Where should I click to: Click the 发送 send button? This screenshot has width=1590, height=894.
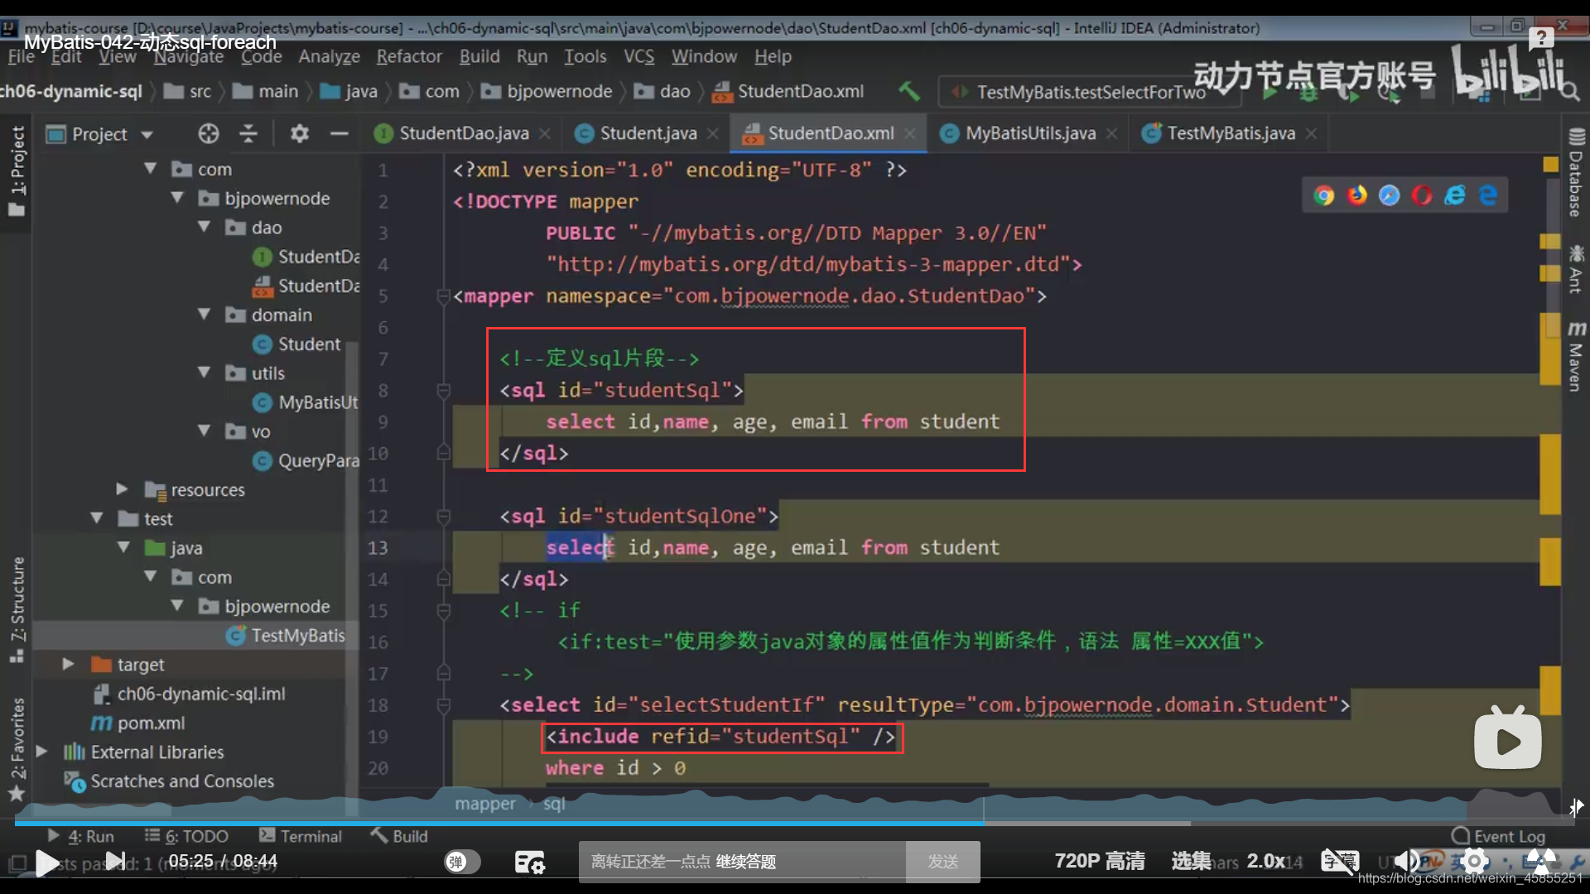click(x=942, y=862)
